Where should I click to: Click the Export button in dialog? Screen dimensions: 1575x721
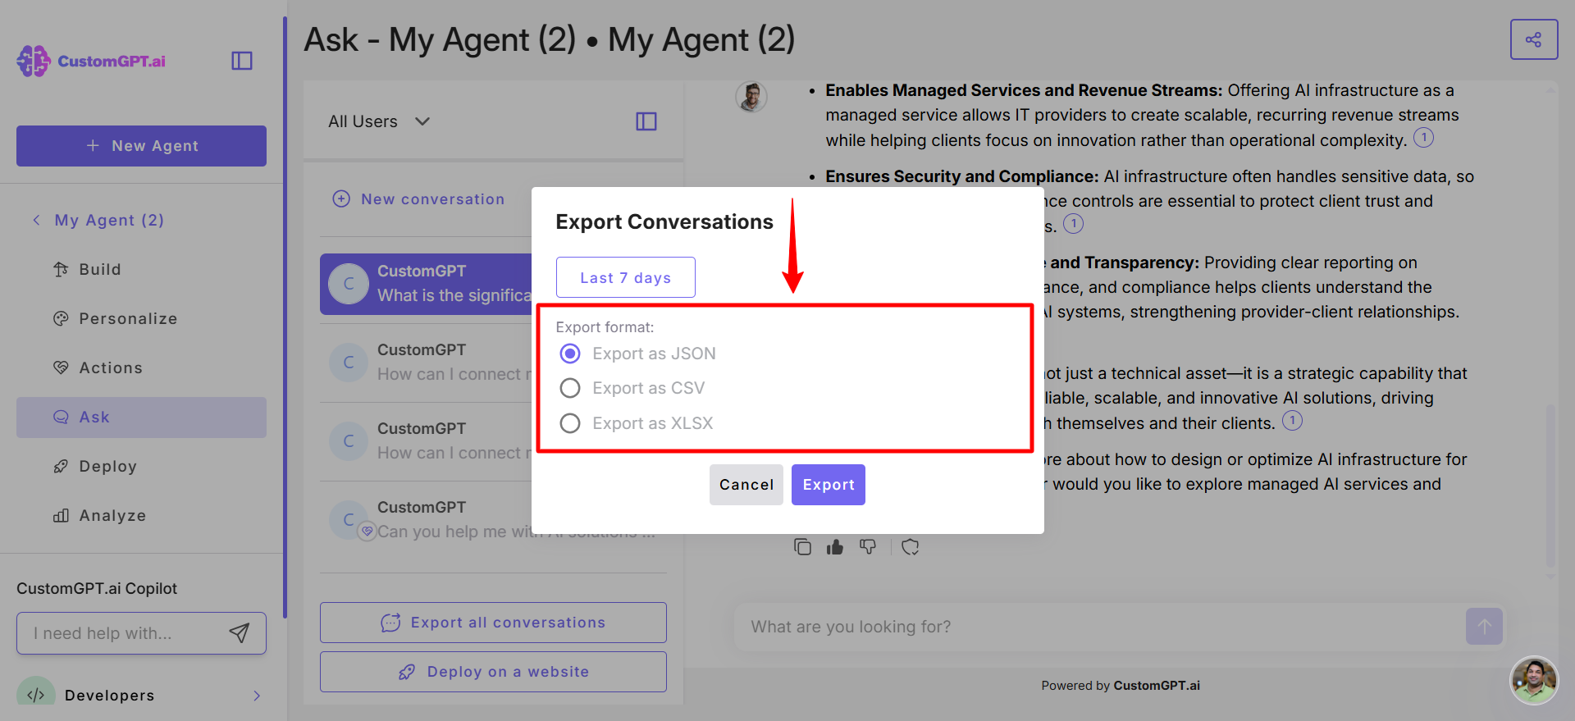(x=829, y=485)
